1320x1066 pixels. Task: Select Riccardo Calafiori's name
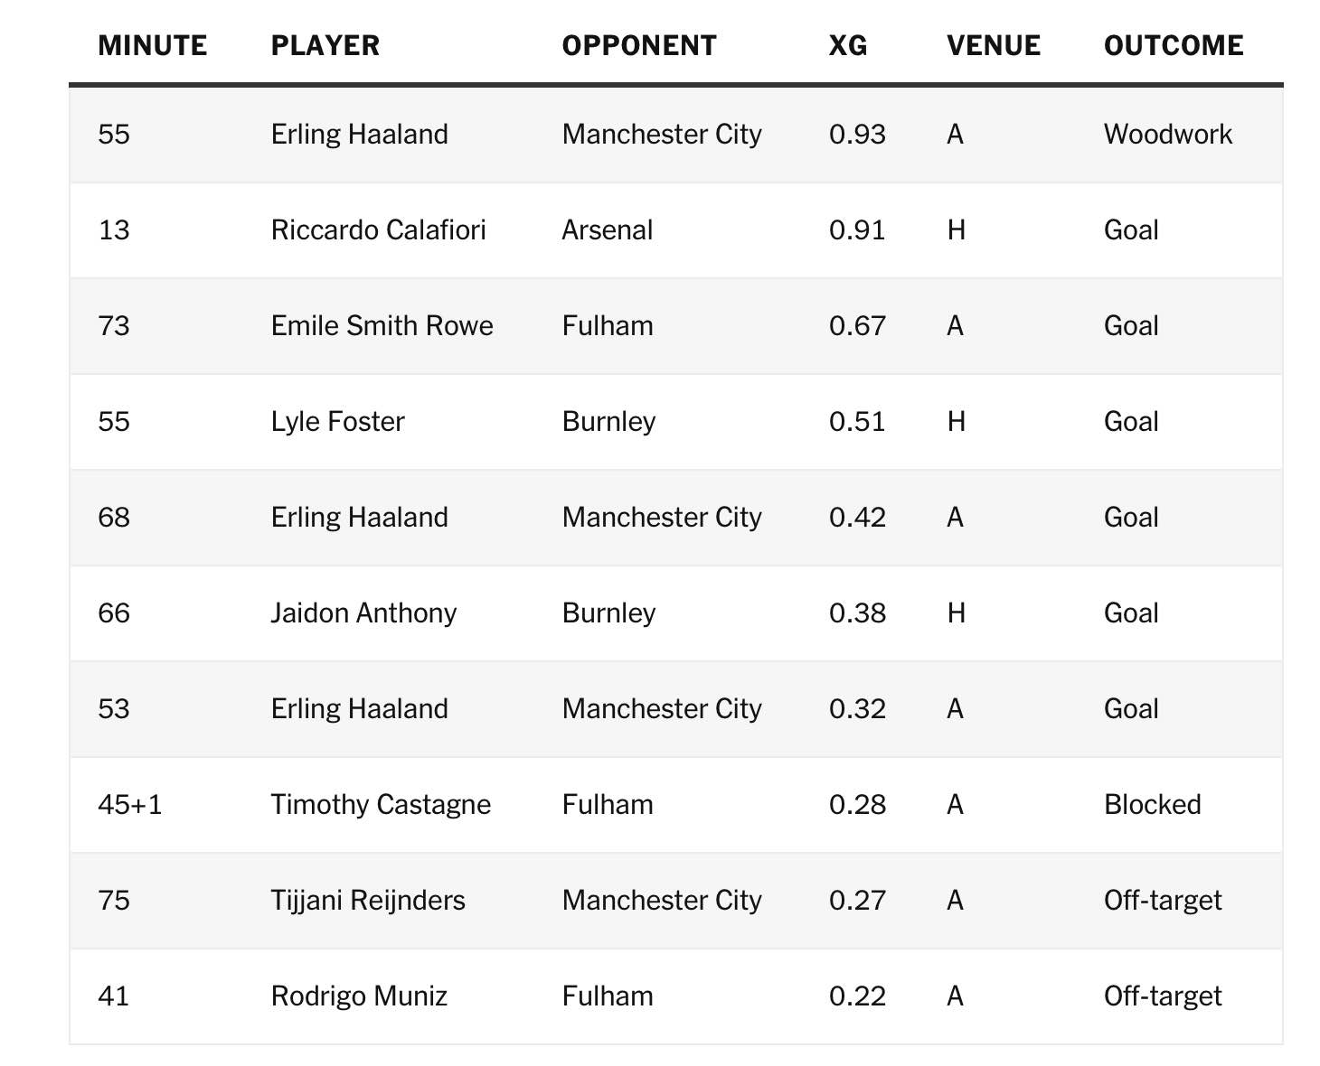pos(378,230)
